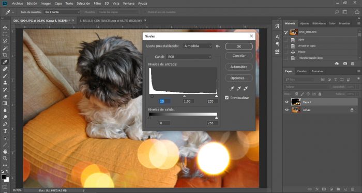Toggle lock image pixels brush icon
The height and width of the screenshot is (193, 362).
point(302,94)
